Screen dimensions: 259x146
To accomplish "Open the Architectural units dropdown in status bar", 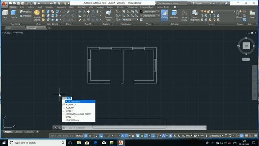I will coord(216,136).
